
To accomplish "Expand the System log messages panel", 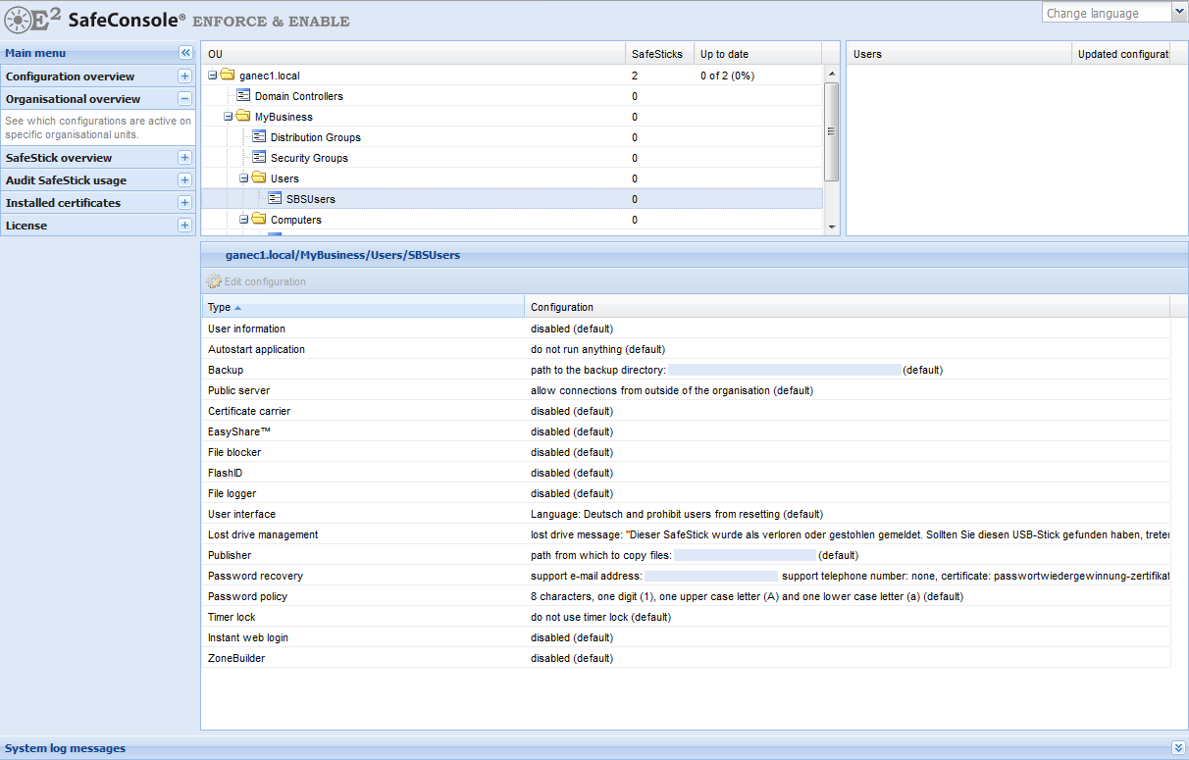I will (x=1177, y=748).
